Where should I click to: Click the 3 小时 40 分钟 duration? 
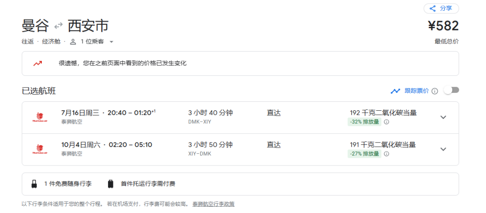(211, 113)
